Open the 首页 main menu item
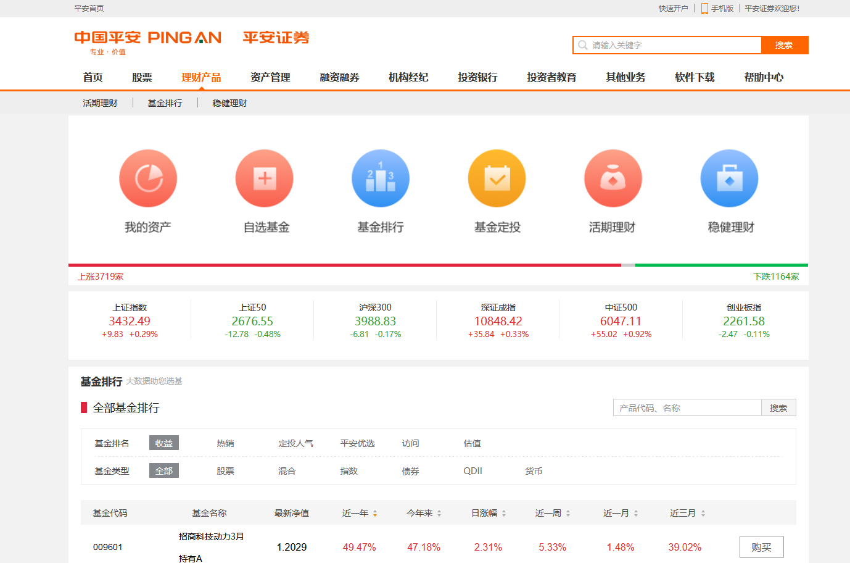This screenshot has height=563, width=850. click(93, 77)
